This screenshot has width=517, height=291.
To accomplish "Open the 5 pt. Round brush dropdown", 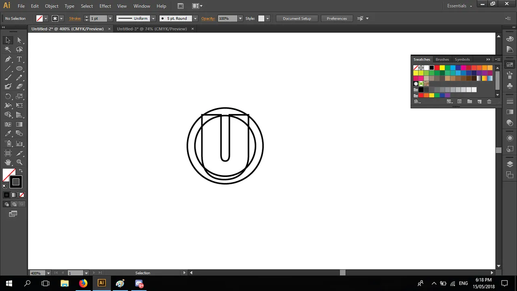I will click(195, 19).
